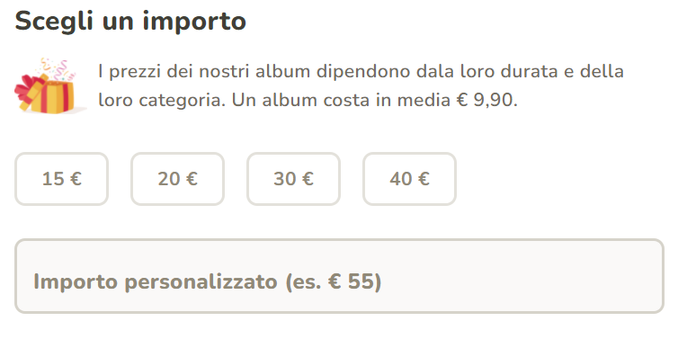Select the 40 € amount button
Viewport: 687px width, 339px height.
coord(409,179)
